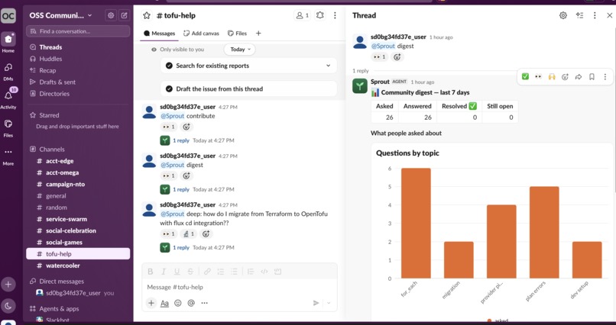Open schedule send dropdown arrow
The width and height of the screenshot is (616, 325).
pyautogui.click(x=329, y=303)
